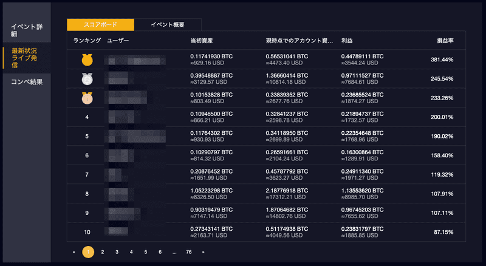Go to pagination page 2
This screenshot has height=266, width=486.
(x=102, y=252)
